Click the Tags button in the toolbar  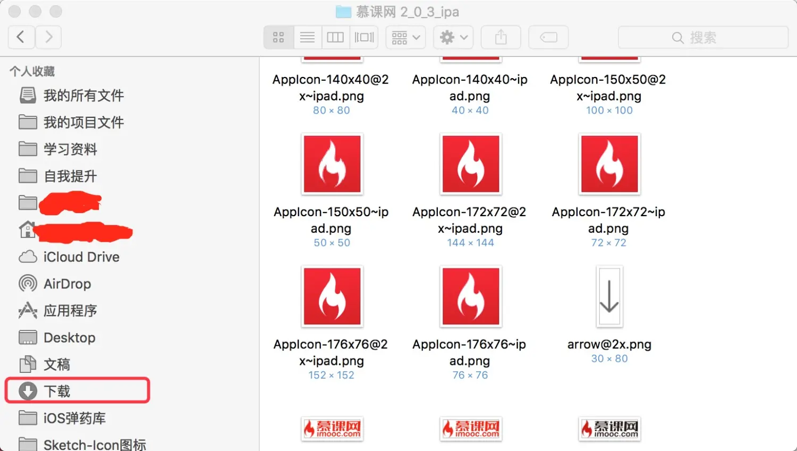tap(548, 37)
